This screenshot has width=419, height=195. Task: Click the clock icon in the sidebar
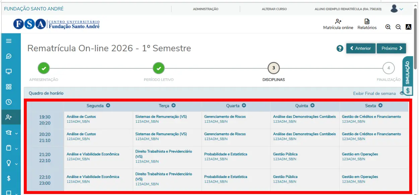point(9,102)
